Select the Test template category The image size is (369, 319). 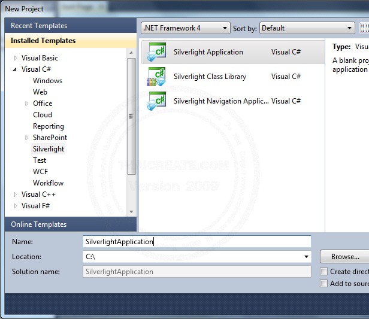click(x=40, y=160)
